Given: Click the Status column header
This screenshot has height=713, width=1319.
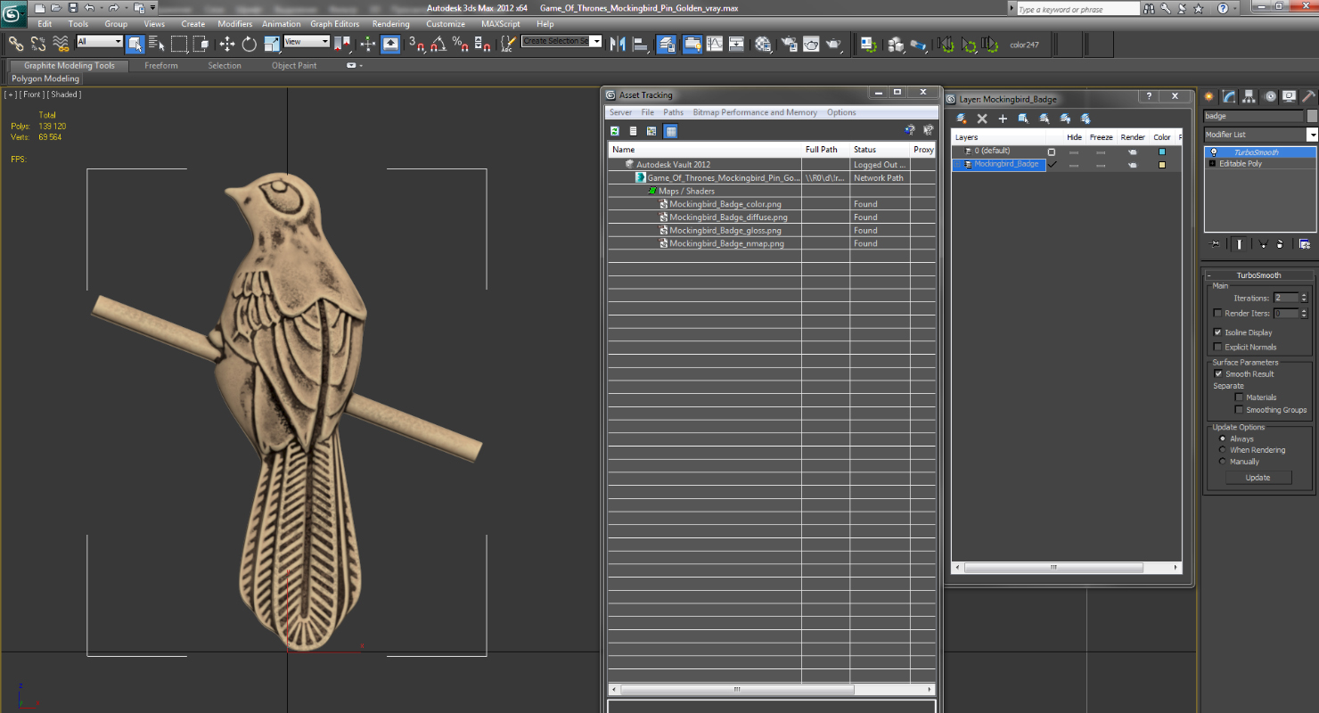Looking at the screenshot, I should pos(880,150).
